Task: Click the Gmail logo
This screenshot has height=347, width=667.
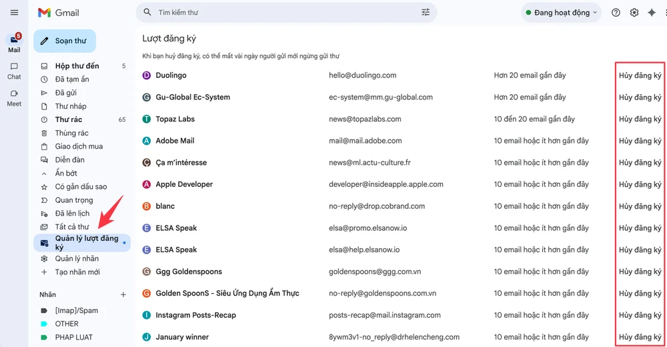Action: click(x=59, y=13)
